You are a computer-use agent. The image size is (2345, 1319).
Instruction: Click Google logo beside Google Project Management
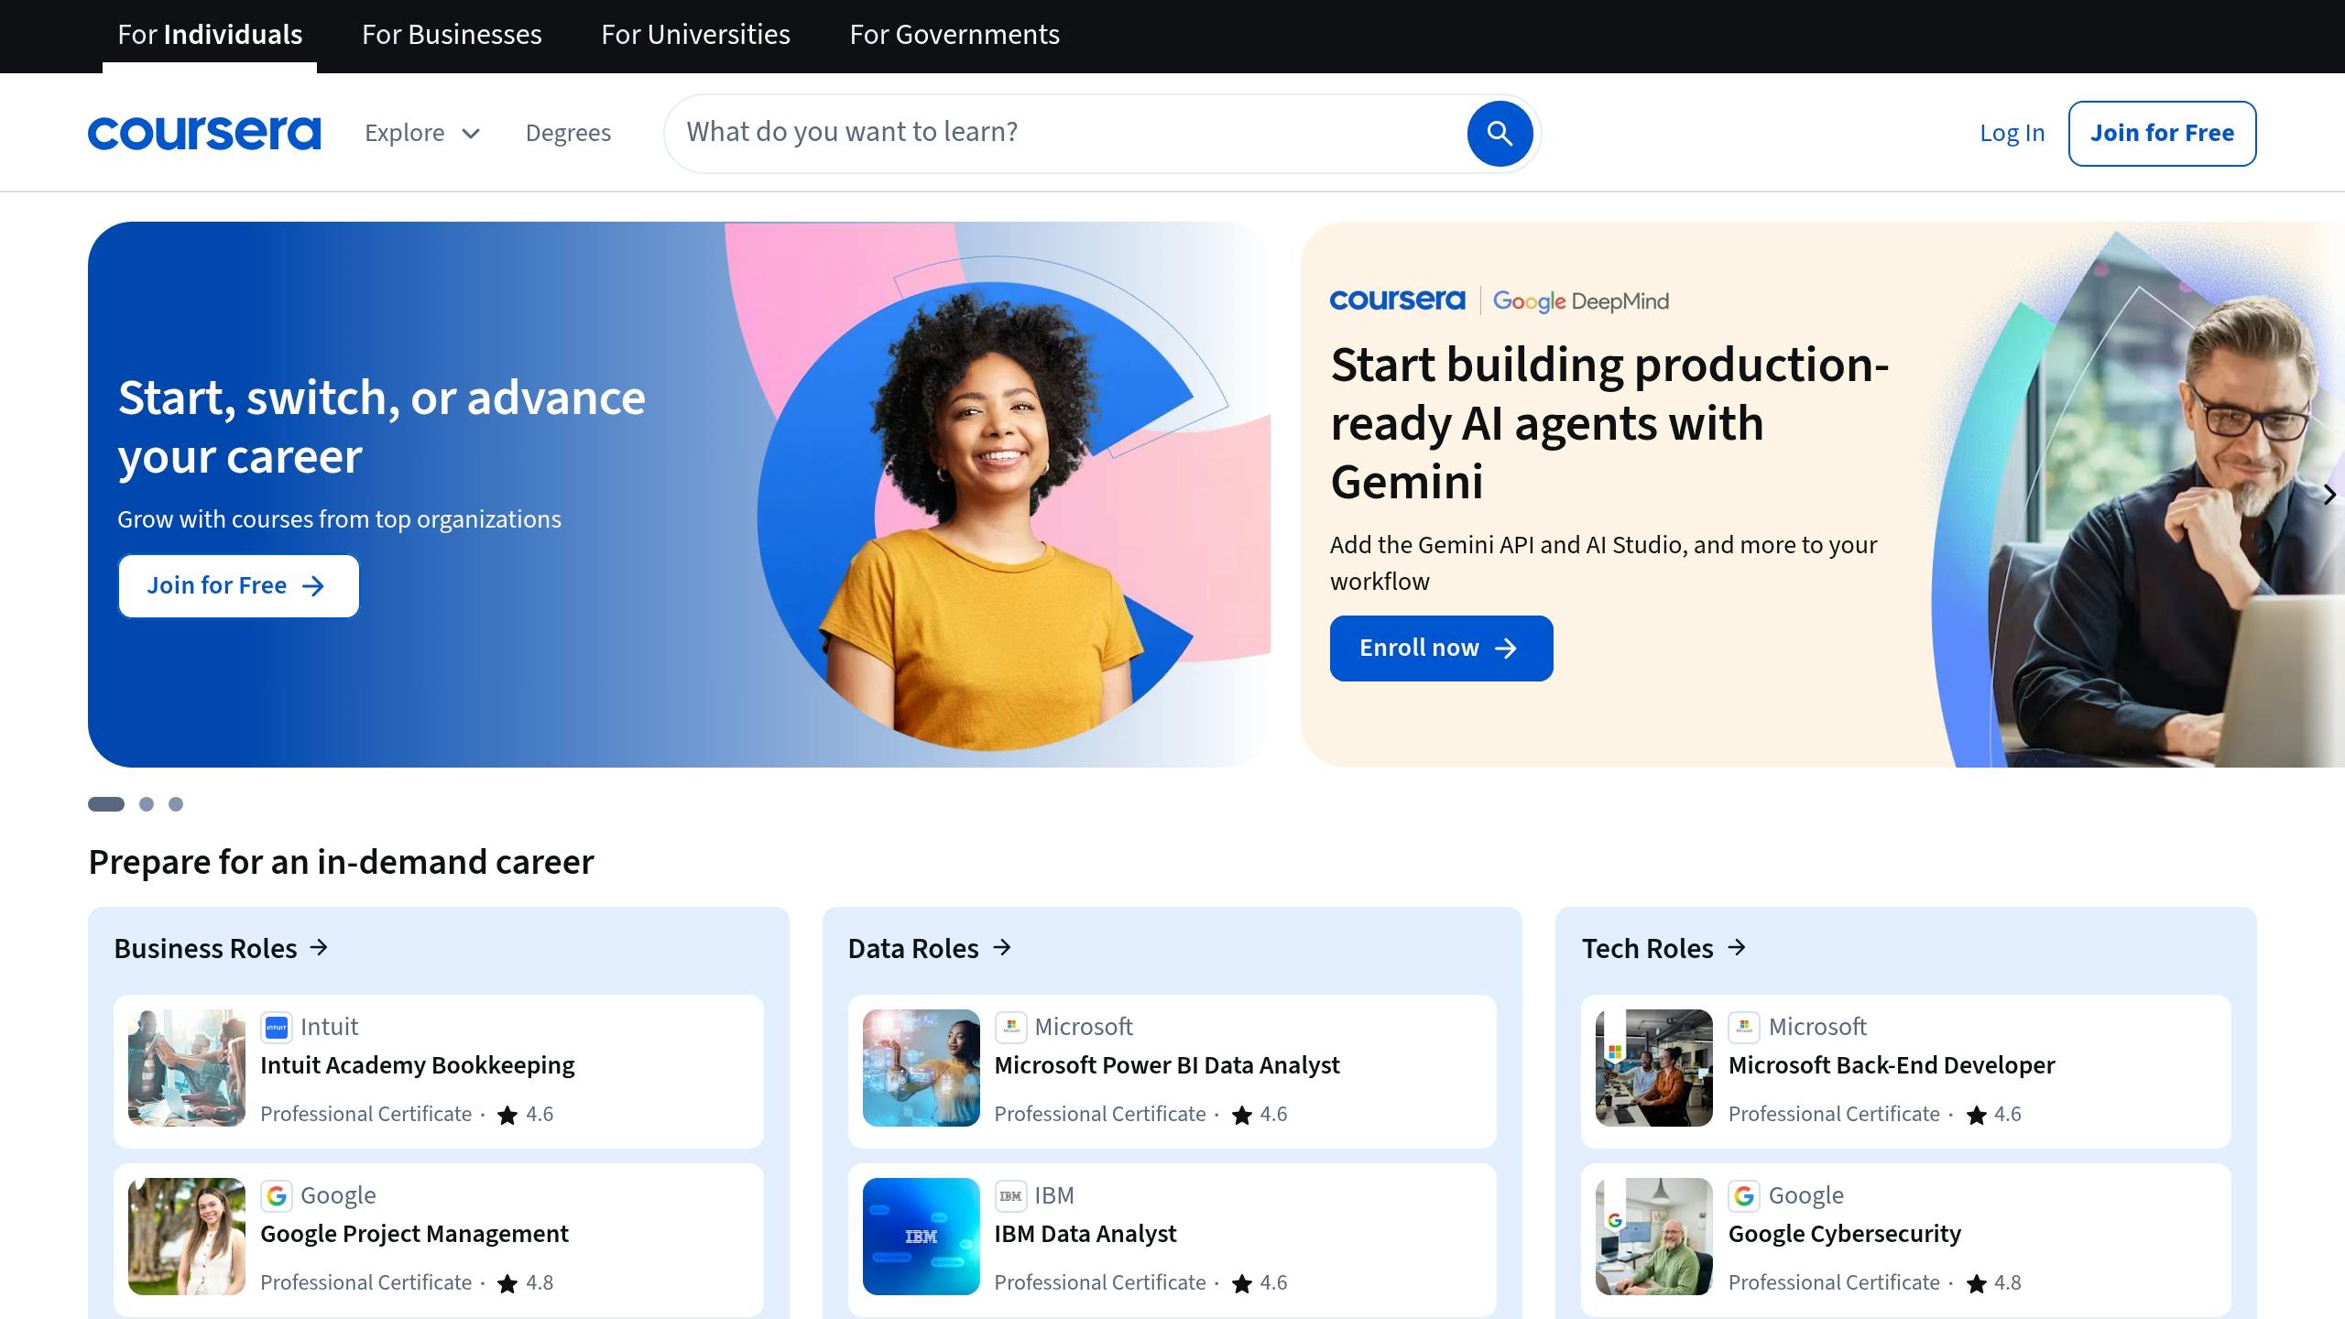pyautogui.click(x=277, y=1195)
